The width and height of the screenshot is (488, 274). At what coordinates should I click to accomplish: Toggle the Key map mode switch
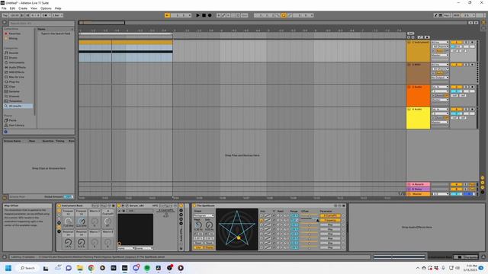pyautogui.click(x=446, y=15)
